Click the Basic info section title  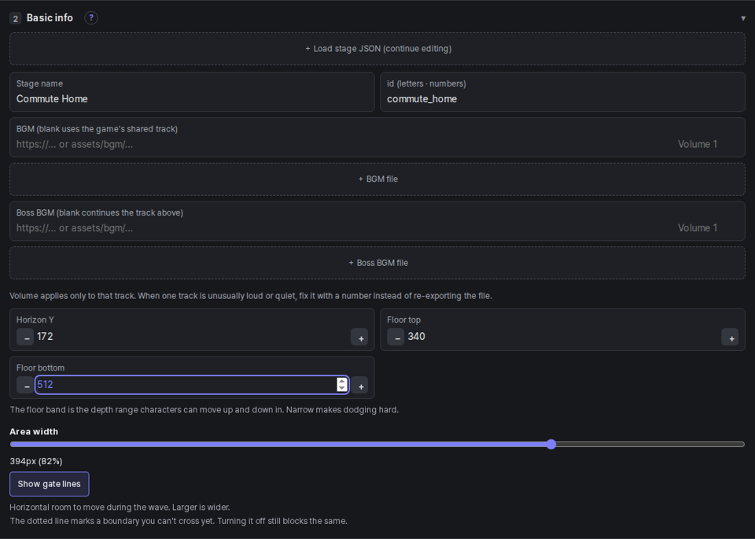[x=50, y=18]
